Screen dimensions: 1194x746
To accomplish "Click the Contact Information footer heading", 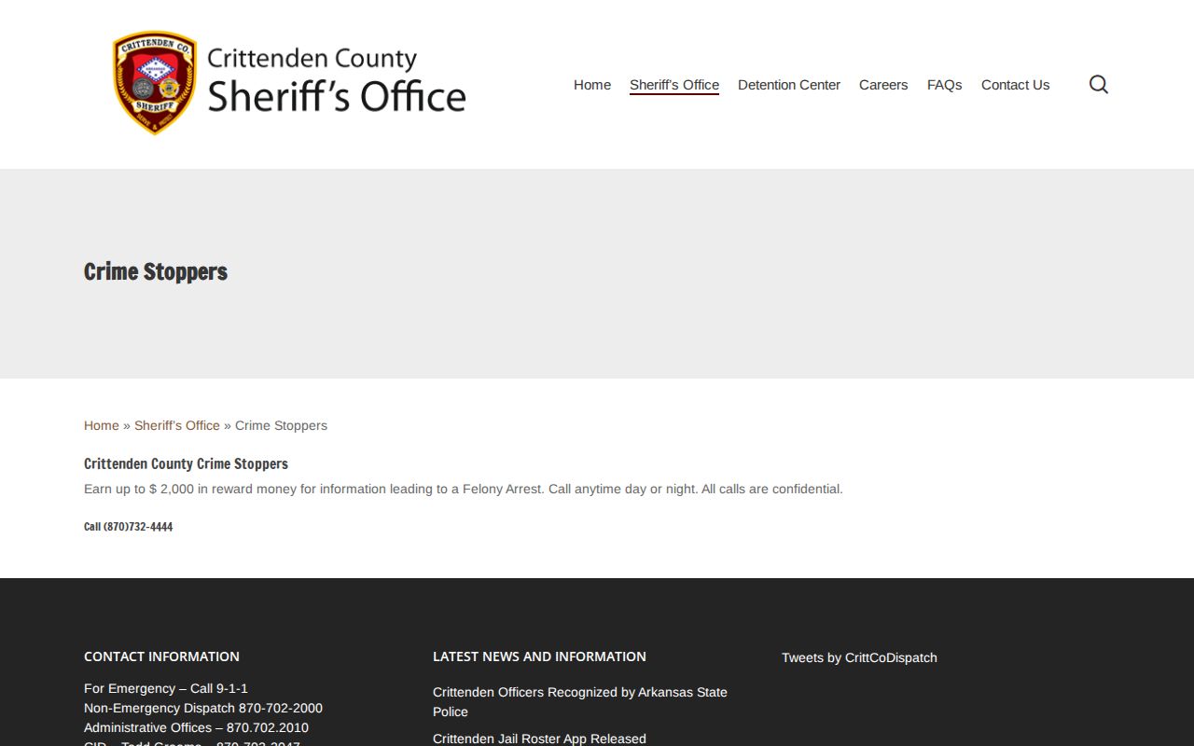I will point(161,656).
